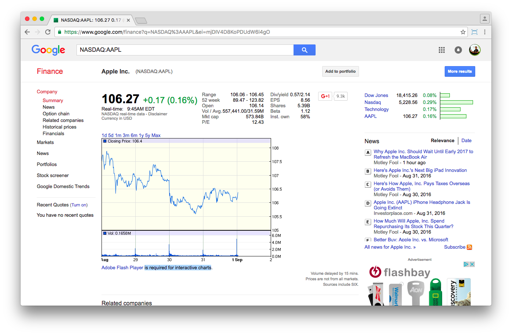Open Technology sector link
The image size is (512, 335).
pos(377,109)
